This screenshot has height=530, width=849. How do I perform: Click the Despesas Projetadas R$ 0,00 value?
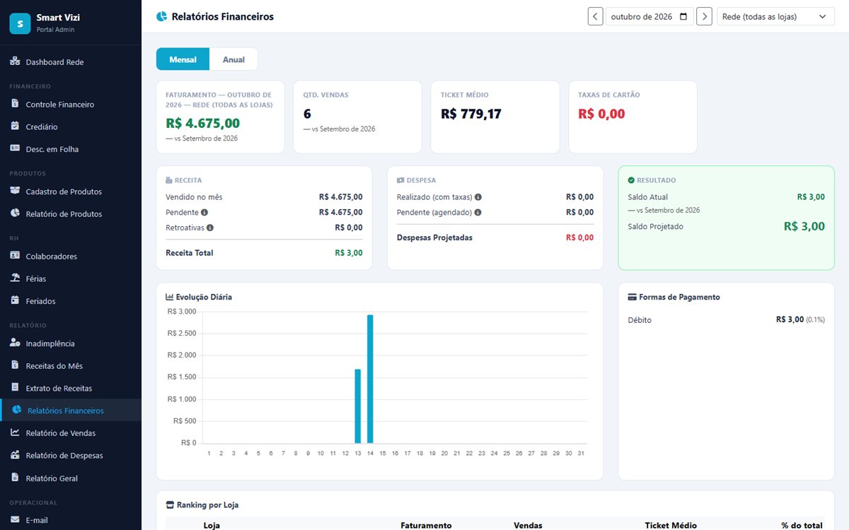(580, 237)
